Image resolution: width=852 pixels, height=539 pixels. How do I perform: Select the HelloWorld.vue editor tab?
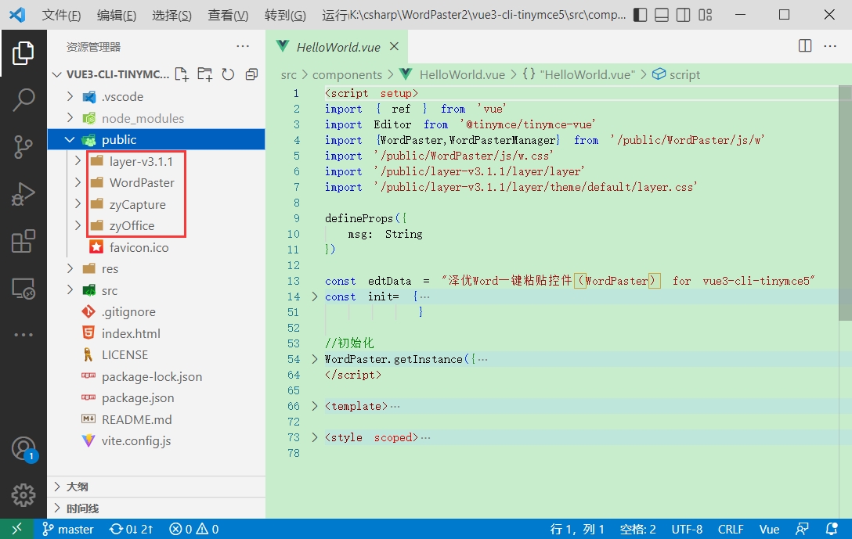coord(338,47)
